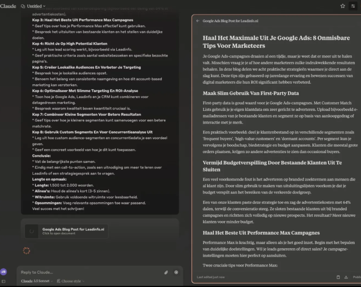Click the back arrow in the artifact panel
The height and width of the screenshot is (287, 361).
click(x=198, y=21)
